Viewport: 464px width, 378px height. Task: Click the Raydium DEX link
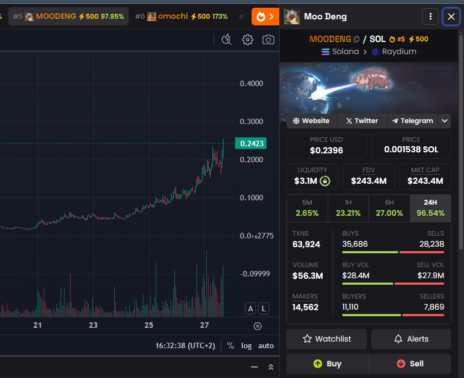tap(394, 51)
